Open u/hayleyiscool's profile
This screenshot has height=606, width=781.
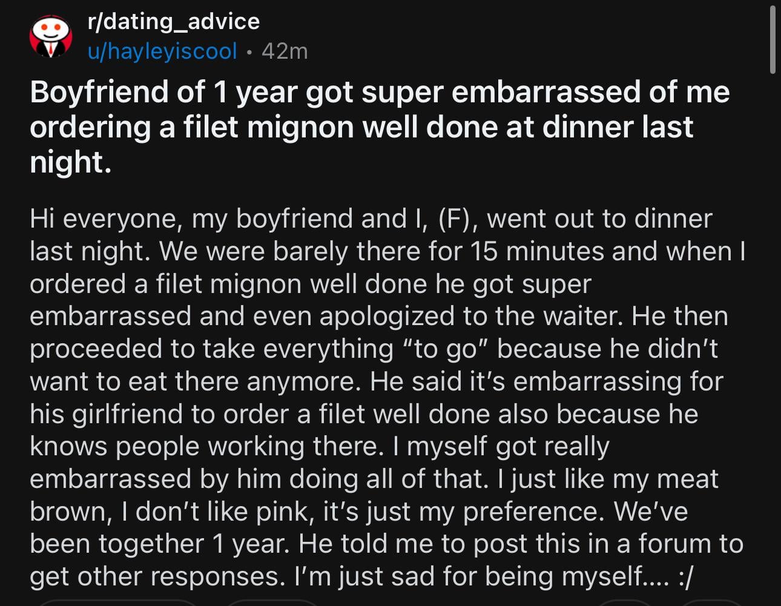[x=162, y=51]
